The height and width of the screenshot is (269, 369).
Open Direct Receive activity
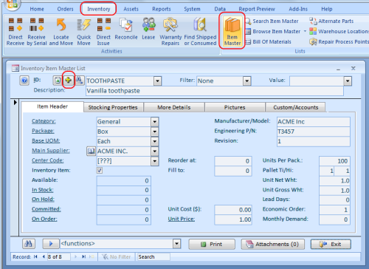coord(15,32)
